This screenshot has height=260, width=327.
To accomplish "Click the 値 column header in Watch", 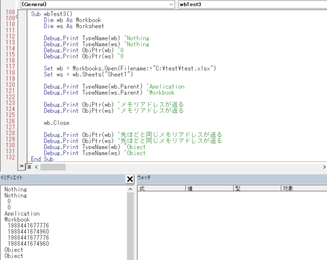I will pyautogui.click(x=209, y=188).
